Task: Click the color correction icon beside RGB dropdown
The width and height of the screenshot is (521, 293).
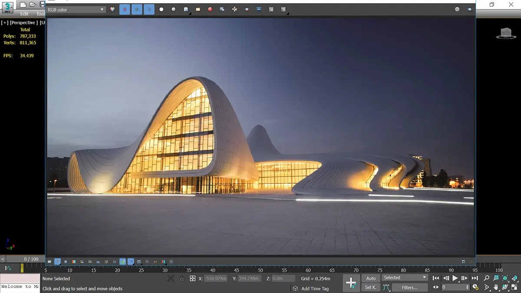Action: [x=112, y=9]
